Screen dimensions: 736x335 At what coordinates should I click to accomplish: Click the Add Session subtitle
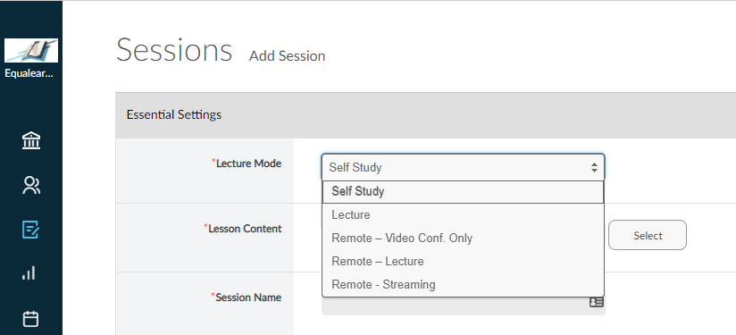coord(288,55)
